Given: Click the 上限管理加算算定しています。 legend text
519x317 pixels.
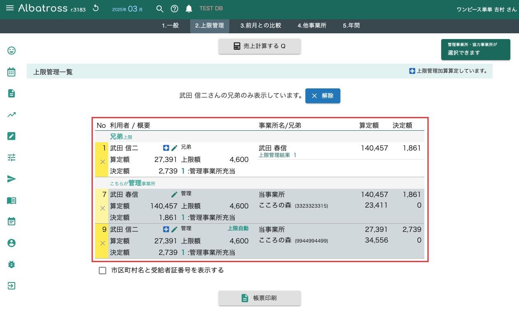Looking at the screenshot, I should (452, 71).
